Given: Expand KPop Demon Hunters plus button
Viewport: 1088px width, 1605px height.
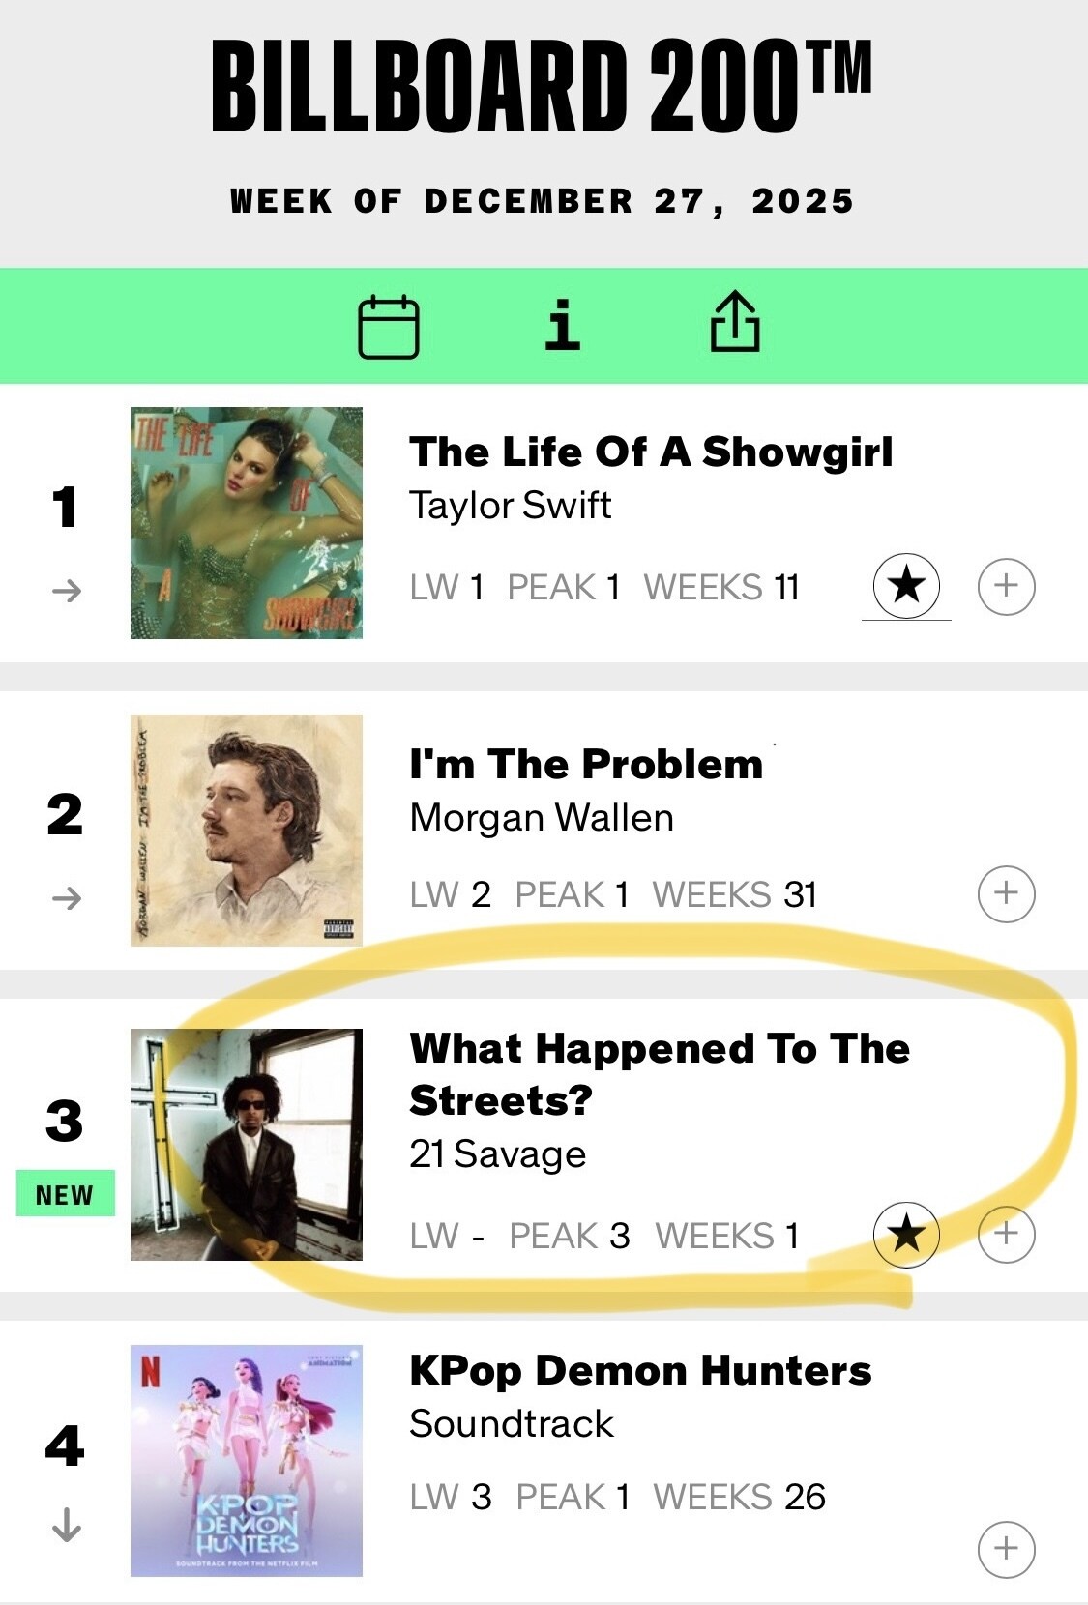Looking at the screenshot, I should pyautogui.click(x=1006, y=1549).
